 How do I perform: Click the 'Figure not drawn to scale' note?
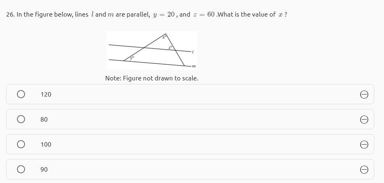(151, 78)
